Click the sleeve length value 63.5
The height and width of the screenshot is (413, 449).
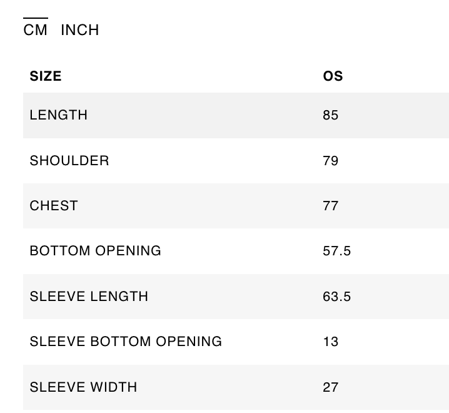337,296
